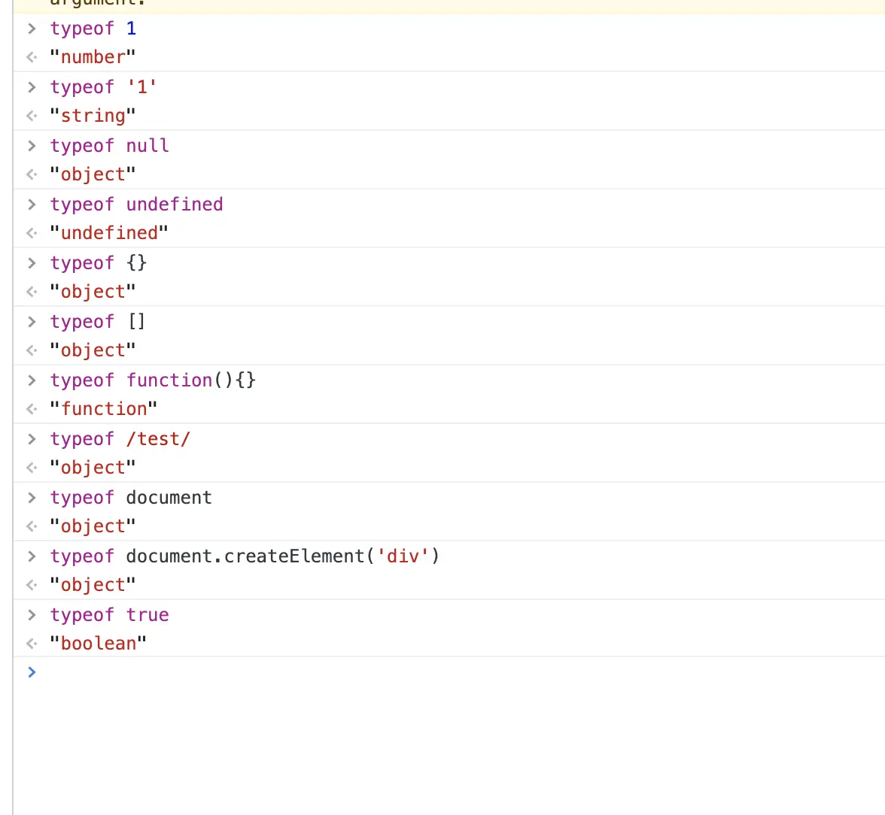Screen dimensions: 885x815
Task: Click the return arrow beside "function" output
Action: (32, 409)
